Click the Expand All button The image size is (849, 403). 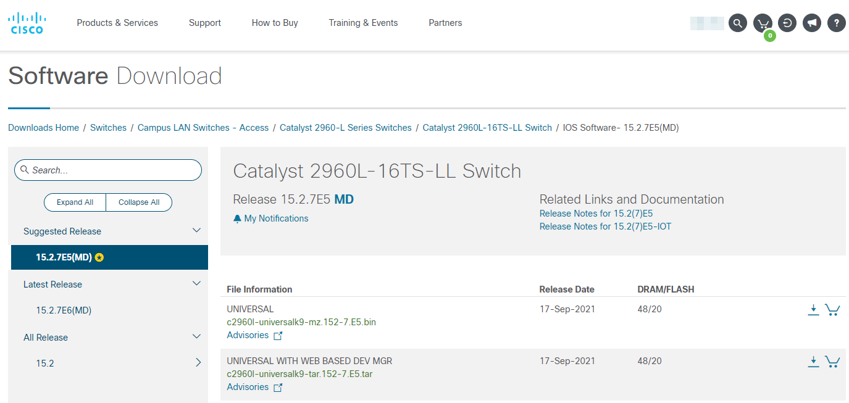75,202
